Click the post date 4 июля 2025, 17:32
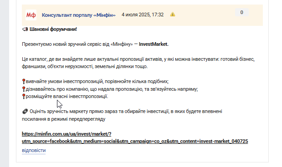The image size is (282, 167). click(143, 15)
